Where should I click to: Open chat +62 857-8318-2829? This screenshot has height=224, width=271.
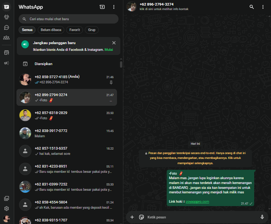pos(67,116)
